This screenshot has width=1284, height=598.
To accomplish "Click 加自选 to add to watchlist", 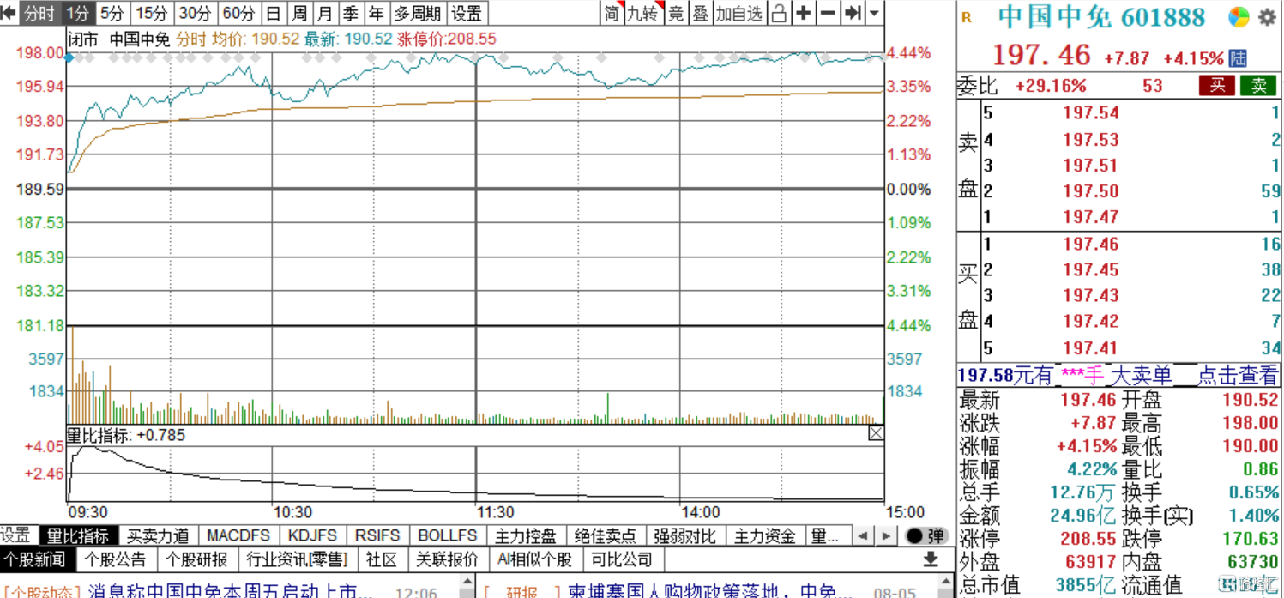I will 739,13.
